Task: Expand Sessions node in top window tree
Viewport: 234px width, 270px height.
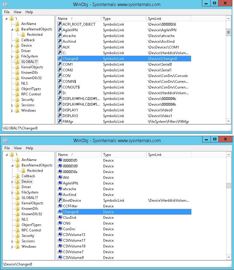Action: coord(12,105)
